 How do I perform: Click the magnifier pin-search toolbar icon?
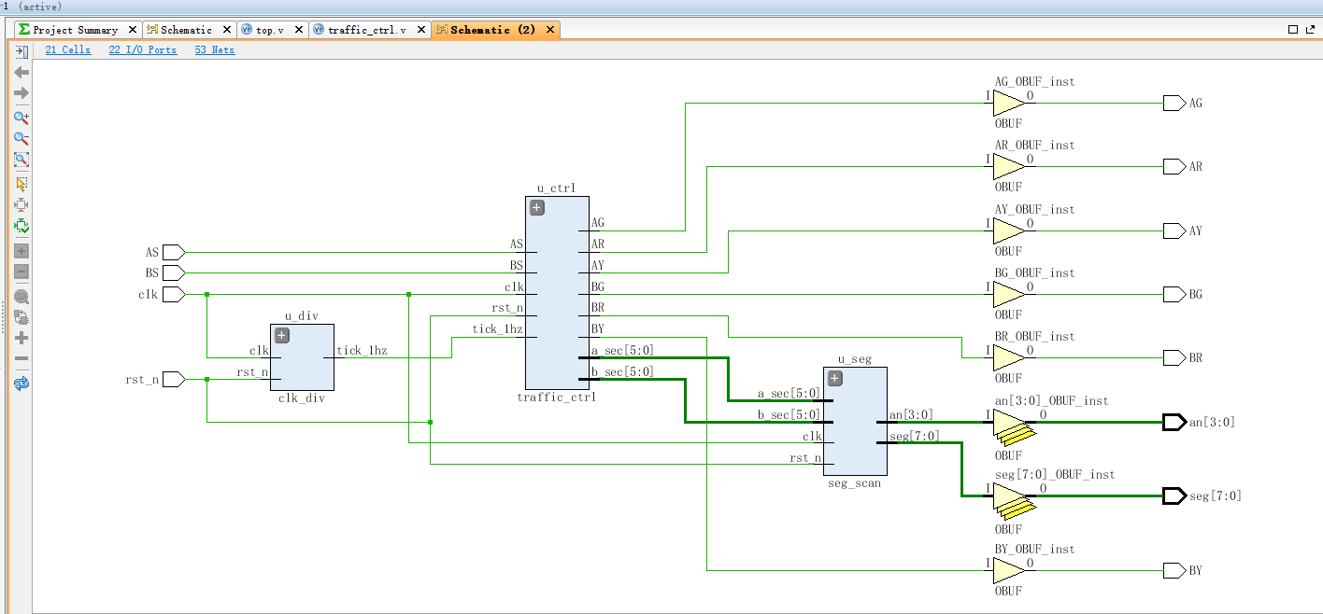click(21, 297)
